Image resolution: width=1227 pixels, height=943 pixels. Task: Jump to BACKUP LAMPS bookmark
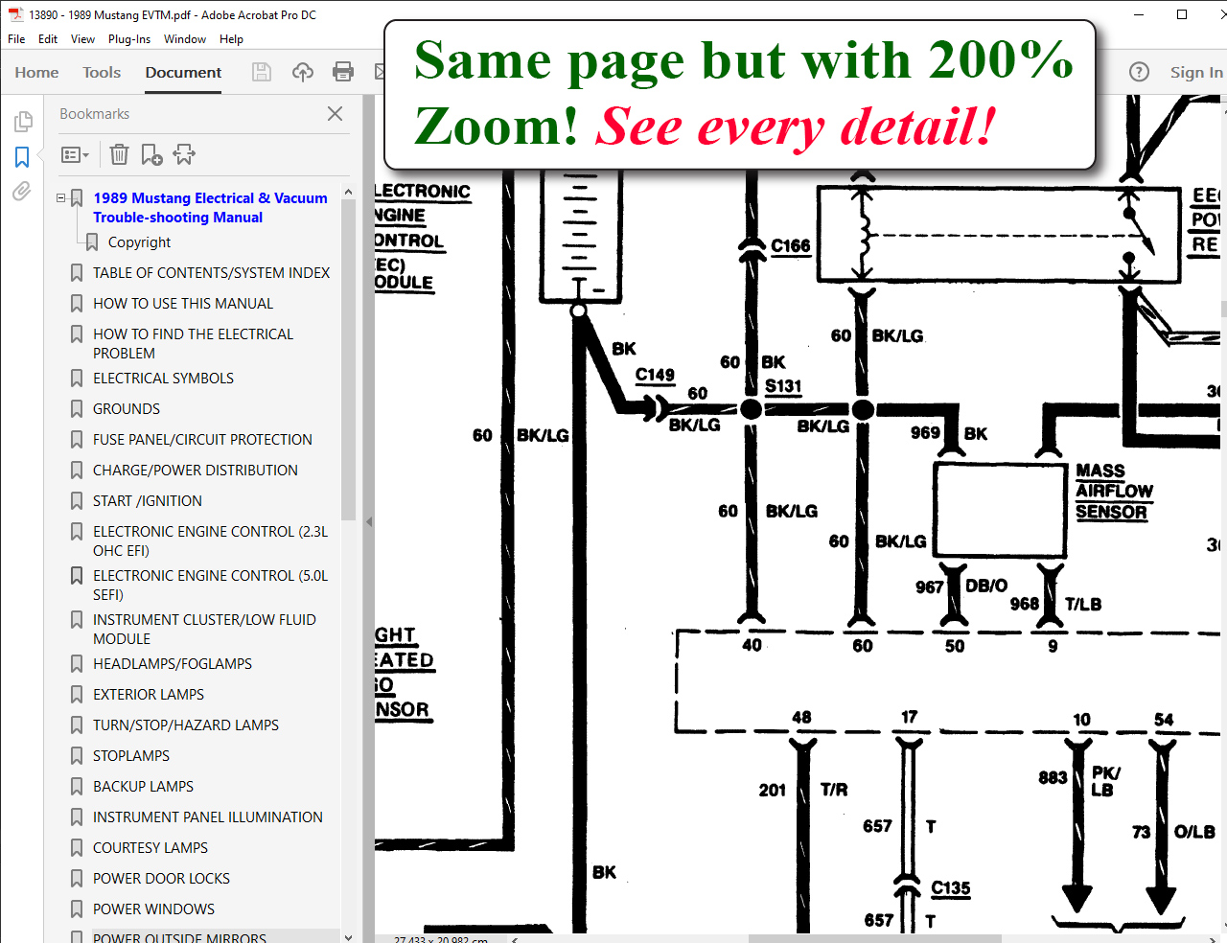[x=143, y=787]
